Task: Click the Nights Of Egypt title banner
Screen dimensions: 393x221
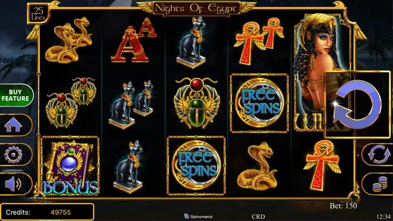Action: (196, 9)
